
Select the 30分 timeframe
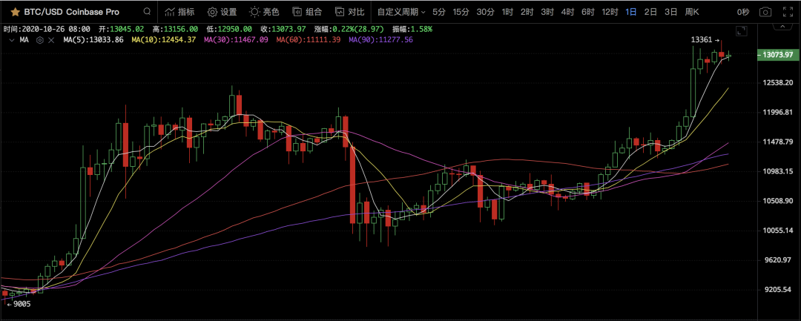point(485,11)
